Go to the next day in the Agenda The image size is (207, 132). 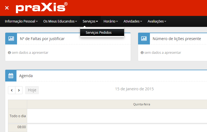point(19,90)
